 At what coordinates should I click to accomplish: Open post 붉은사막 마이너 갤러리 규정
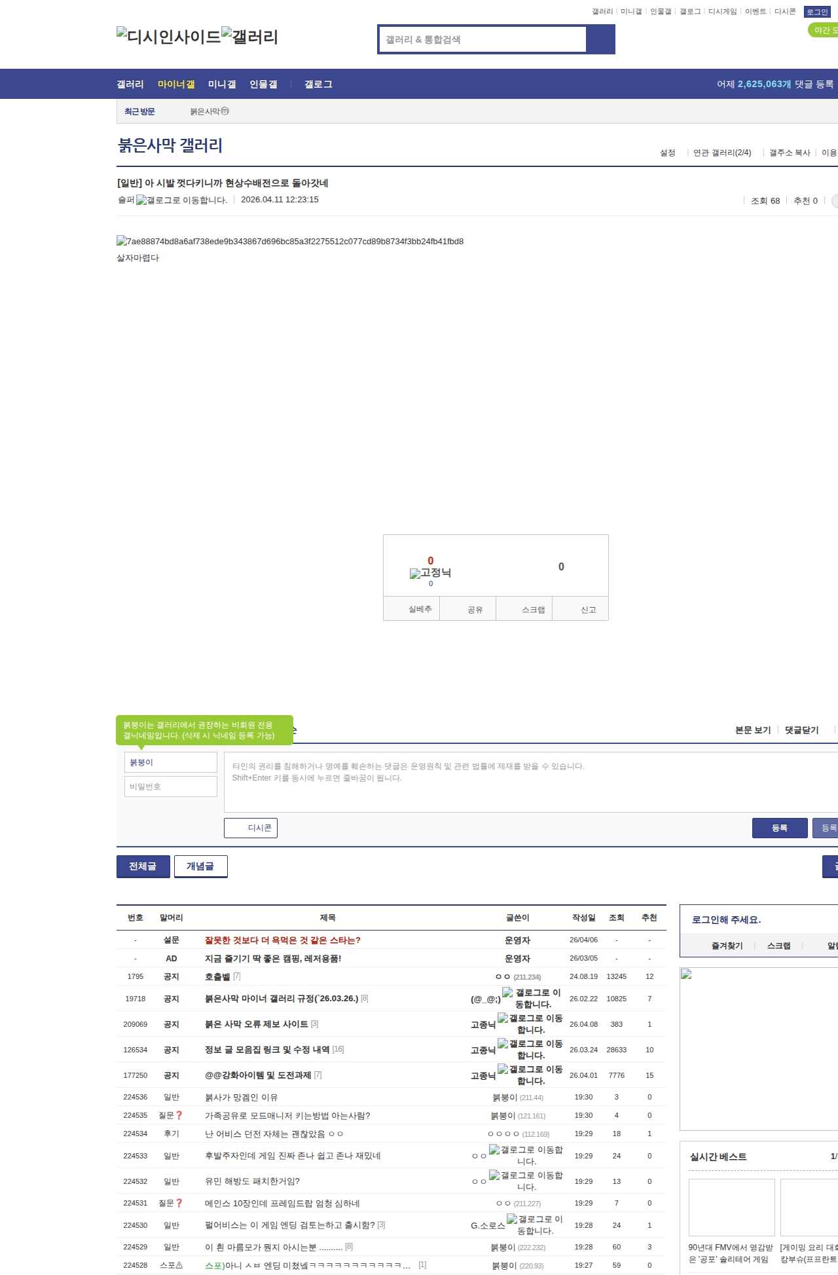(x=282, y=999)
